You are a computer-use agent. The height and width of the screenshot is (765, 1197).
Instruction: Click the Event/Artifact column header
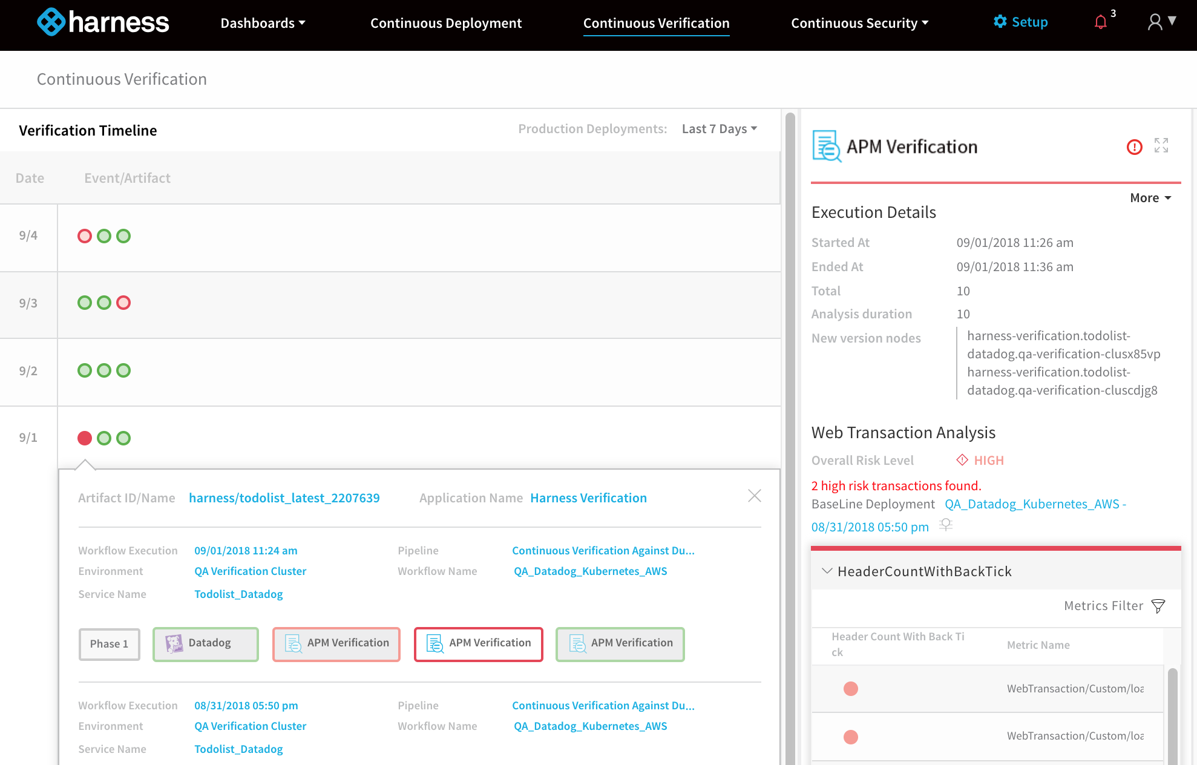(128, 178)
